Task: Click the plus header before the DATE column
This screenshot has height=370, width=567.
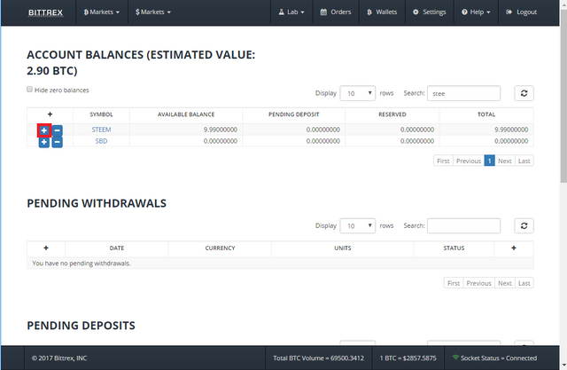Action: point(46,248)
